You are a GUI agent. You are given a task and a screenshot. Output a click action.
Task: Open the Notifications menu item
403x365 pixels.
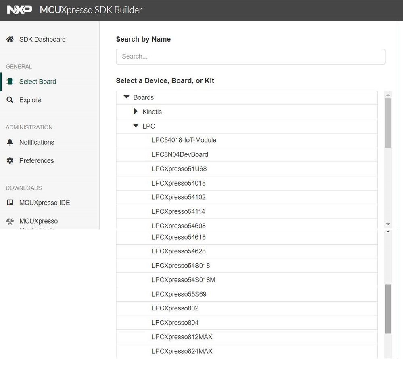37,142
